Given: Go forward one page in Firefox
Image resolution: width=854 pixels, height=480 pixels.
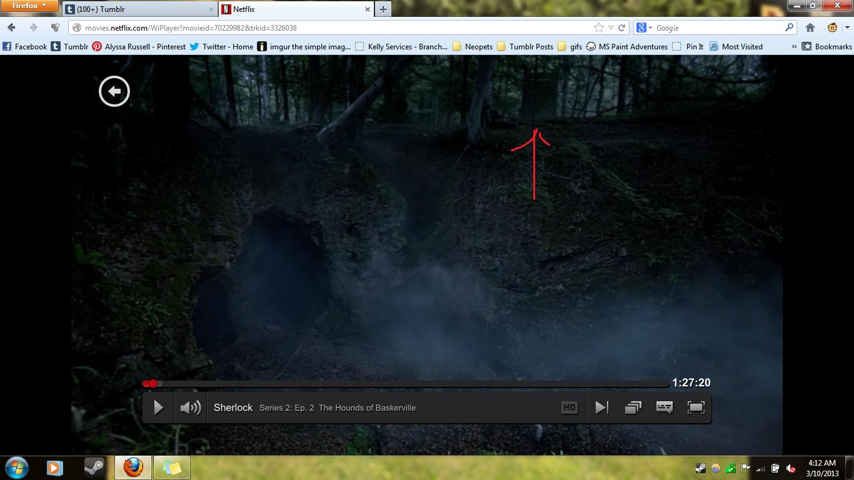Looking at the screenshot, I should [34, 27].
